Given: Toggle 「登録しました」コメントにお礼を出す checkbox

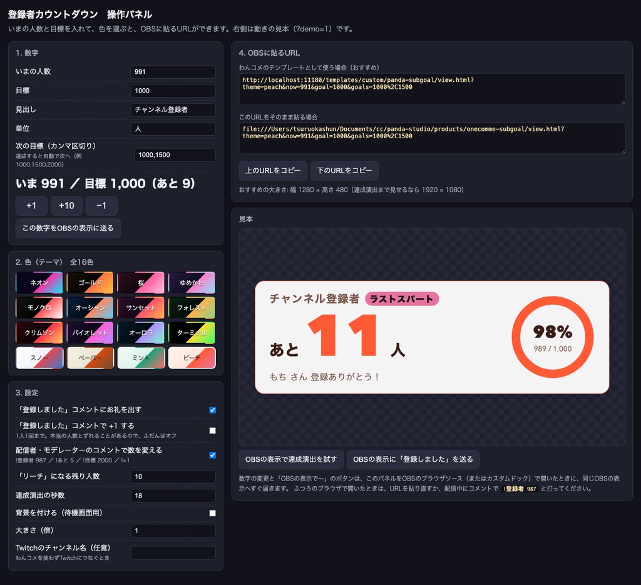Looking at the screenshot, I should pyautogui.click(x=213, y=410).
